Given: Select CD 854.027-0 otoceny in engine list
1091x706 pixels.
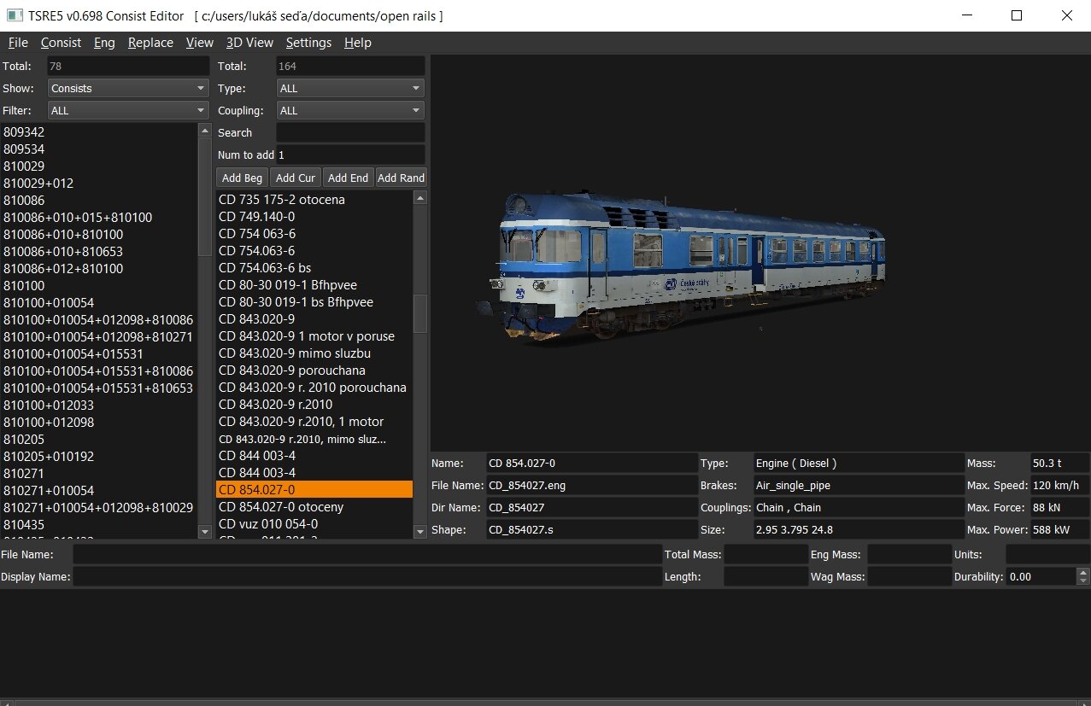Looking at the screenshot, I should tap(281, 507).
